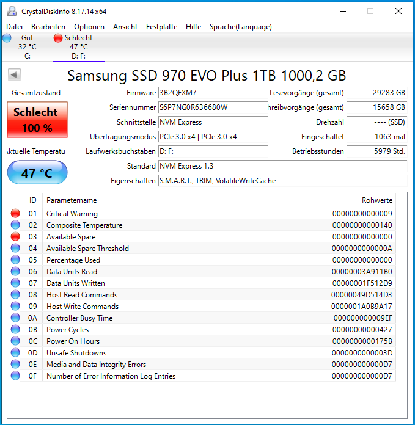Click raw value 000000000009EF of Controller Busy Time

point(363,318)
